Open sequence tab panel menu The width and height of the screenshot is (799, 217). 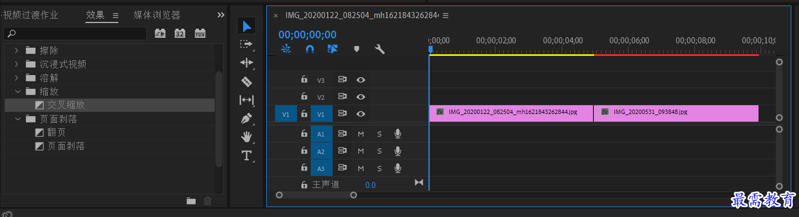pos(446,15)
